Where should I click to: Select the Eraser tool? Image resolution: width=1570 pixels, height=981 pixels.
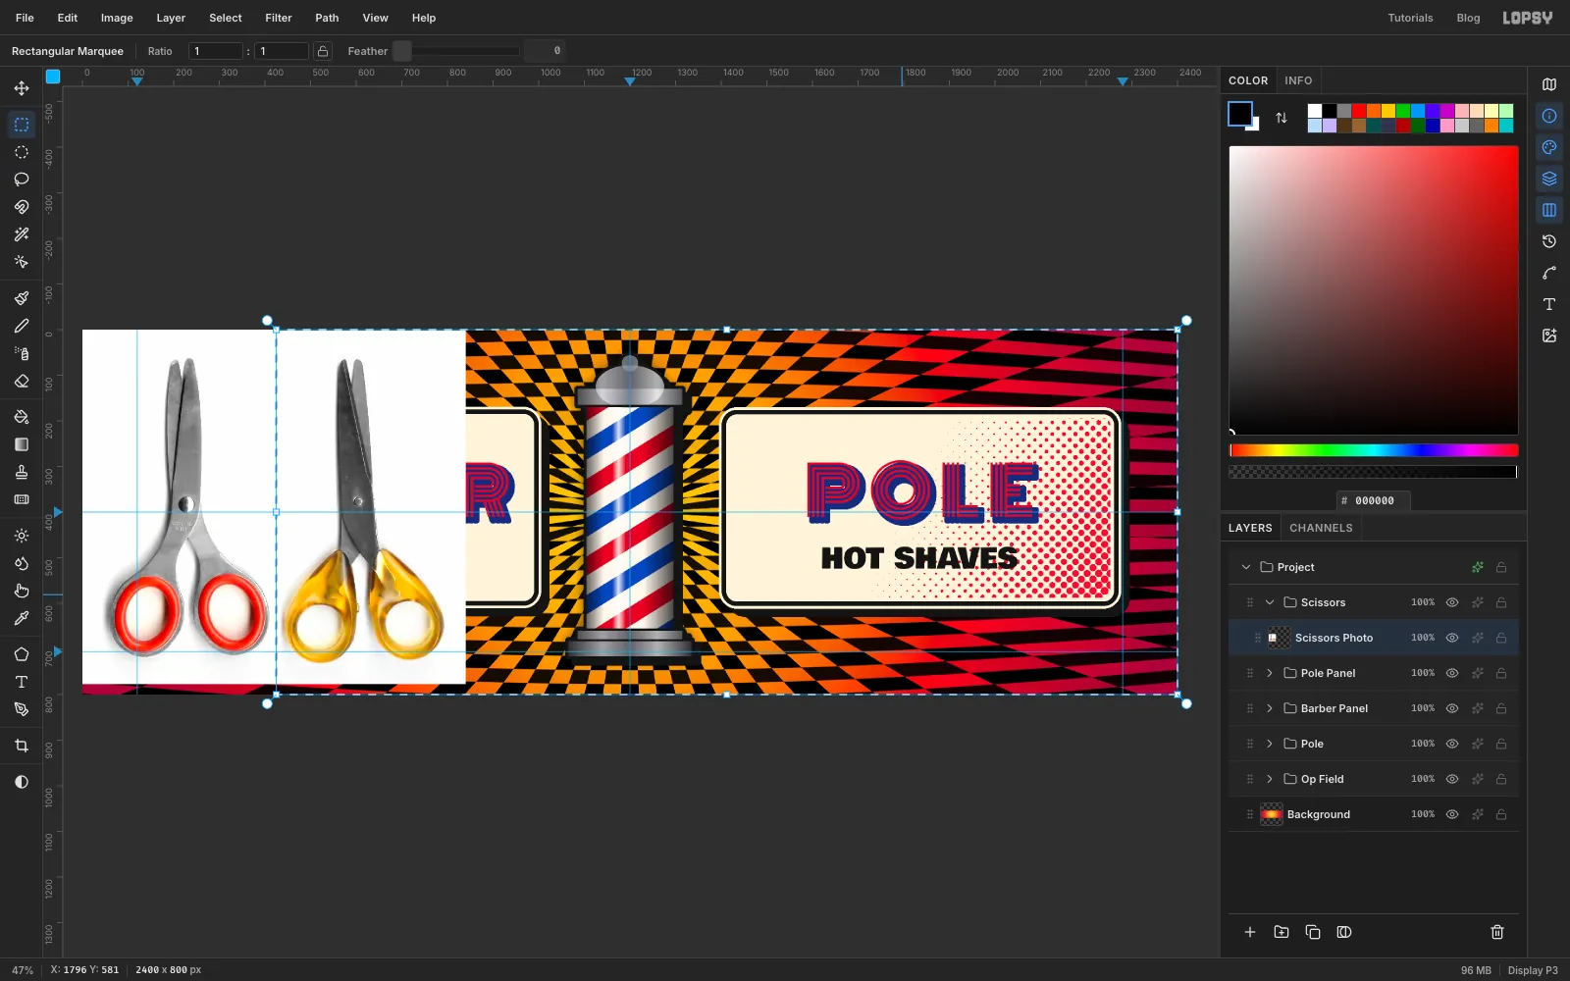click(x=22, y=381)
